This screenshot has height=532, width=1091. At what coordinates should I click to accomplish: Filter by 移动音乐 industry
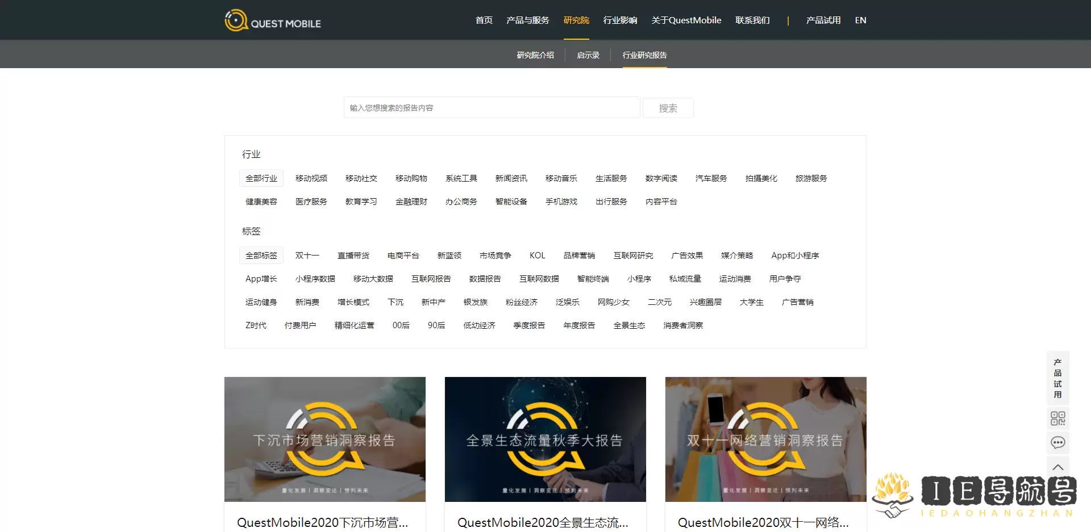click(561, 178)
